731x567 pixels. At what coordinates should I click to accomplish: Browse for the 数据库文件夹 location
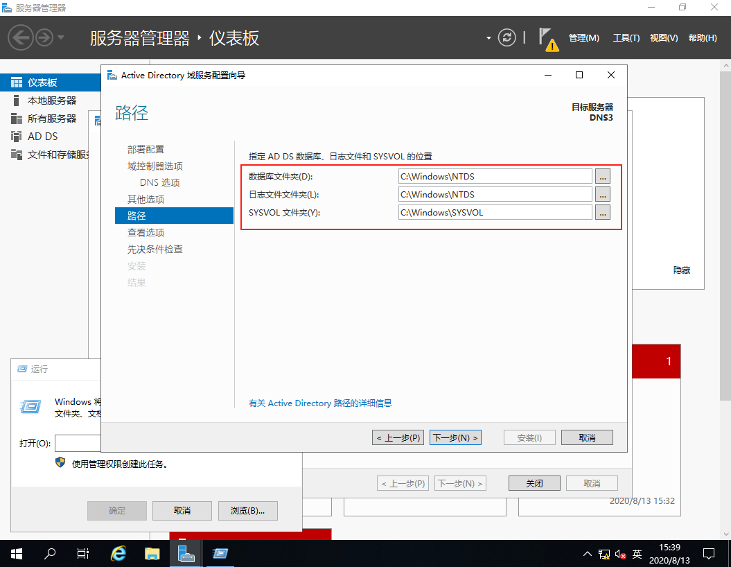pyautogui.click(x=603, y=176)
